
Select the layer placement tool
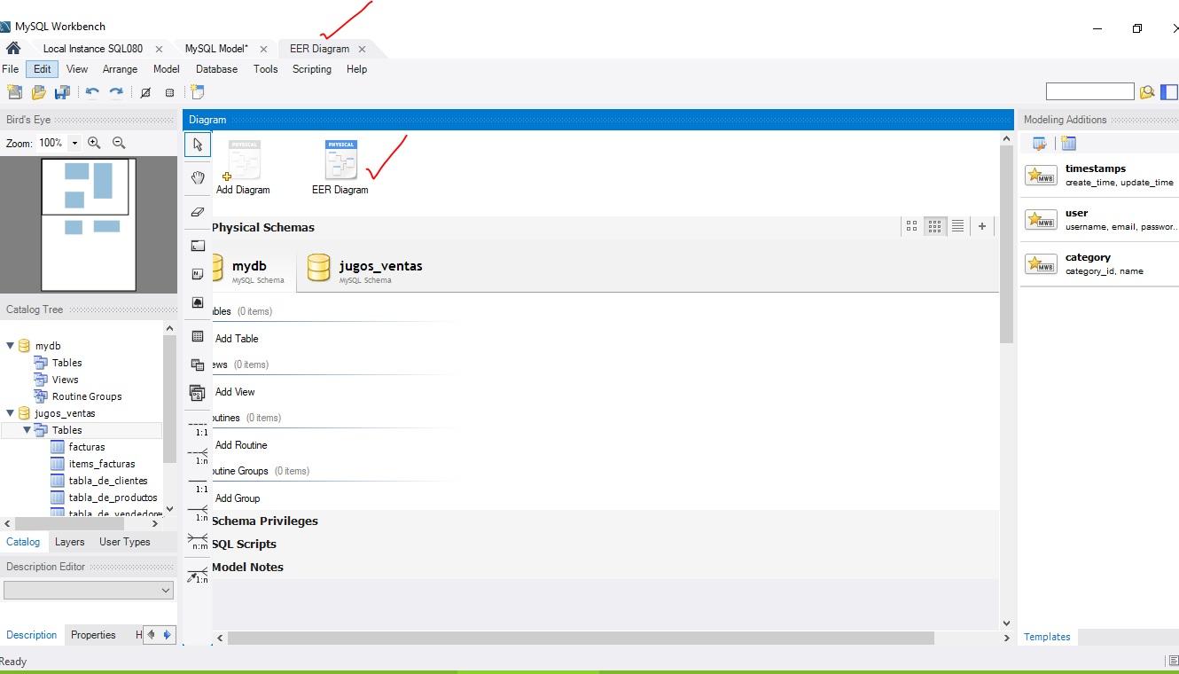pyautogui.click(x=197, y=246)
